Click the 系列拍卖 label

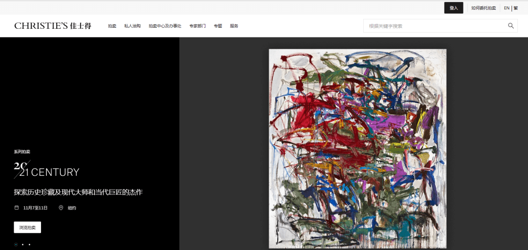pos(22,152)
